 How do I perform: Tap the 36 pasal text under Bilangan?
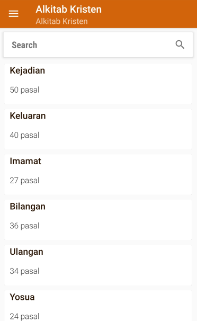point(24,226)
